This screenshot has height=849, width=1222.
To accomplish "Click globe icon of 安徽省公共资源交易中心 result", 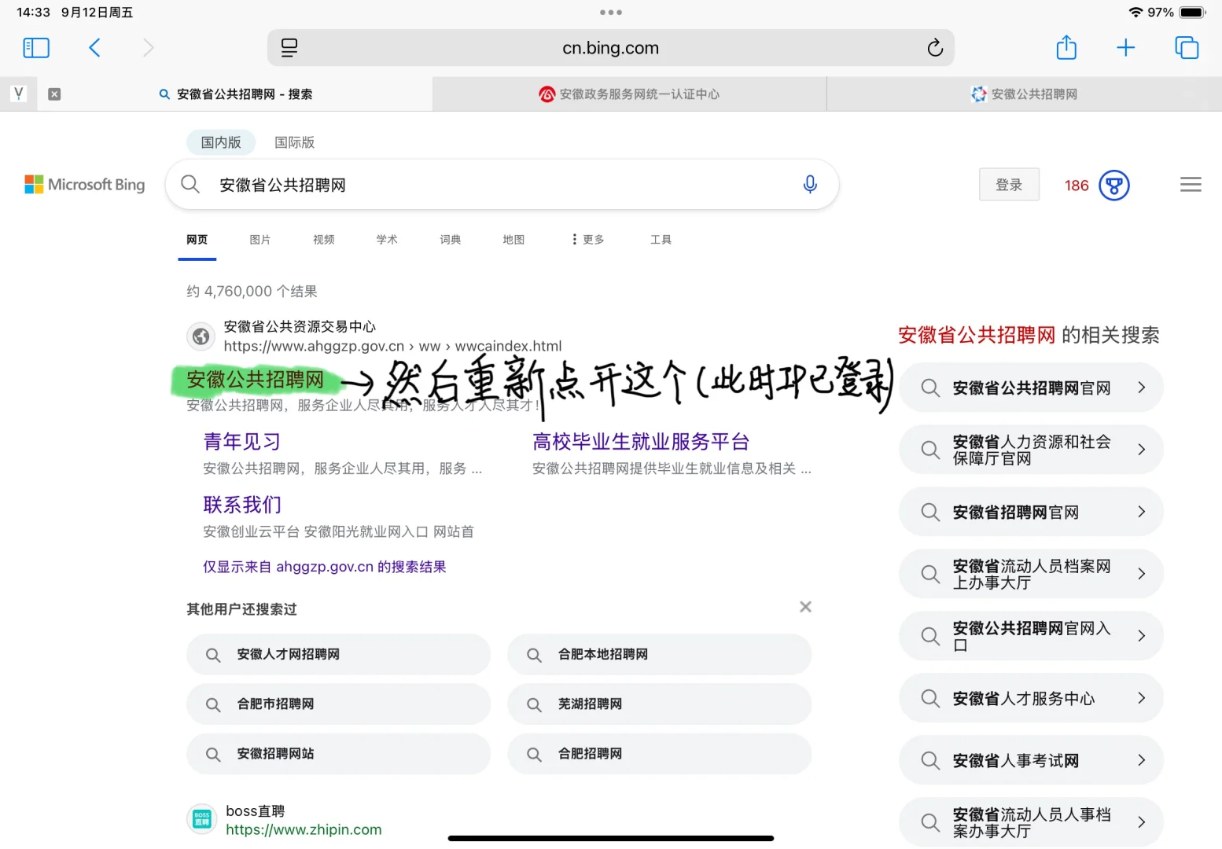I will click(201, 336).
